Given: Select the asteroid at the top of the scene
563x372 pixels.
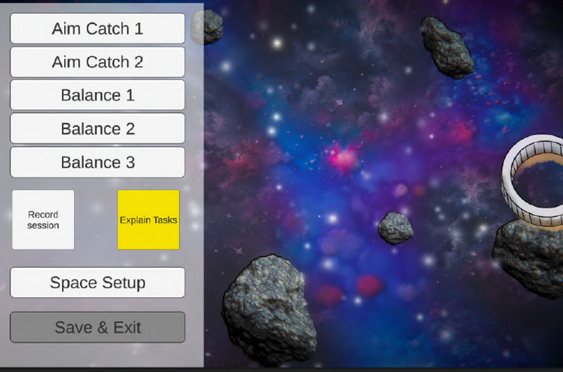Looking at the screenshot, I should tap(447, 46).
